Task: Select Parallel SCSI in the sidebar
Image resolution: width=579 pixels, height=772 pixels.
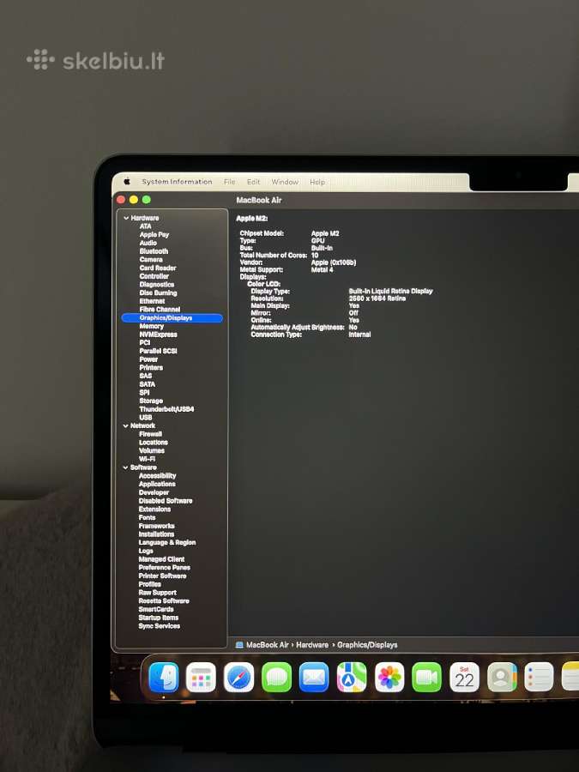Action: [x=158, y=351]
